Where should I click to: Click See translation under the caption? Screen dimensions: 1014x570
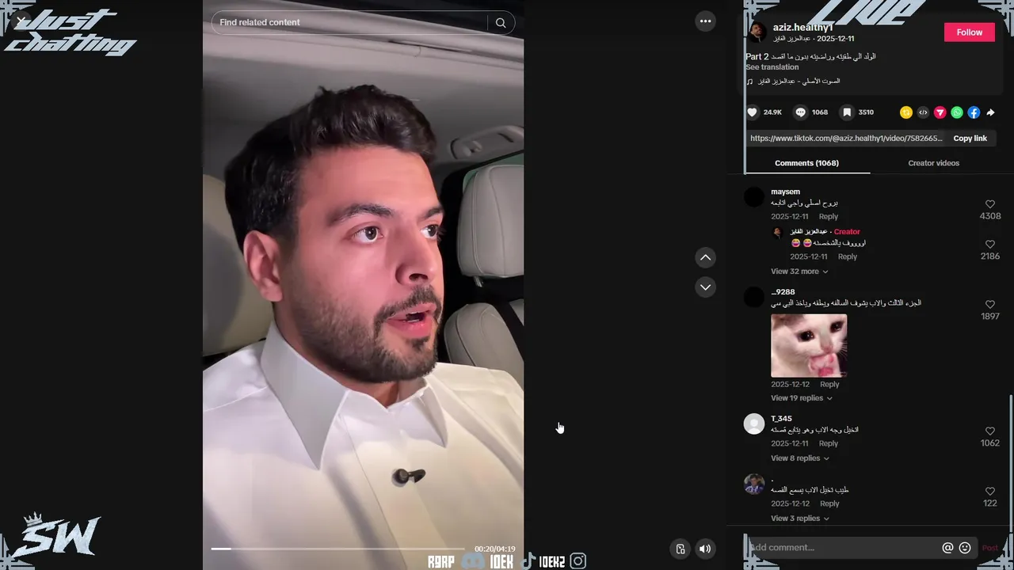coord(772,67)
